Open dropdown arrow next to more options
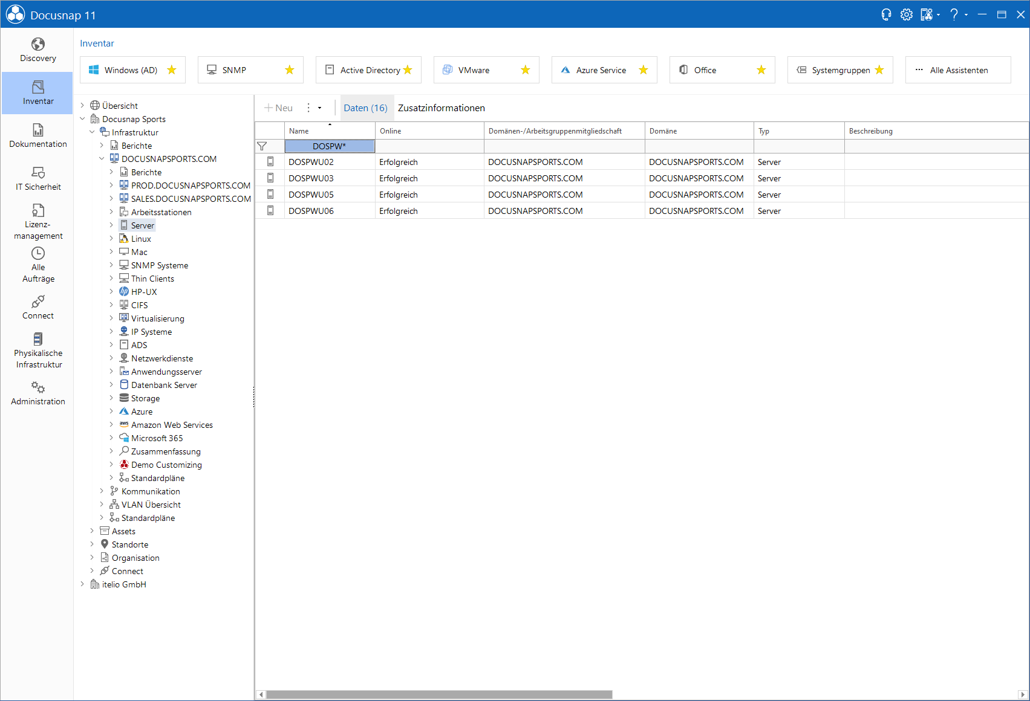Screen dimensions: 1030x701 (320, 108)
